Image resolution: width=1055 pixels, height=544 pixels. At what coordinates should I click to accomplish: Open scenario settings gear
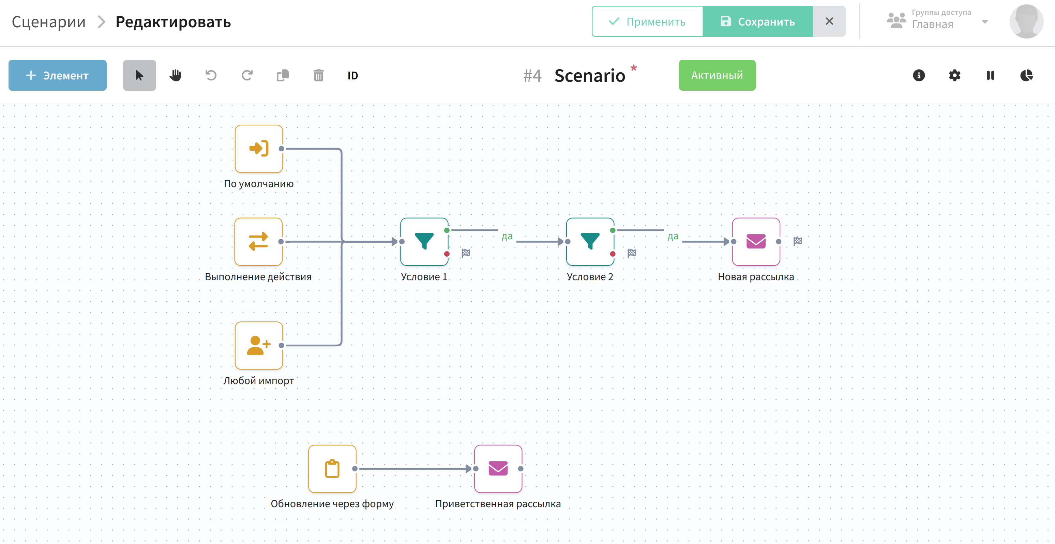pos(955,75)
